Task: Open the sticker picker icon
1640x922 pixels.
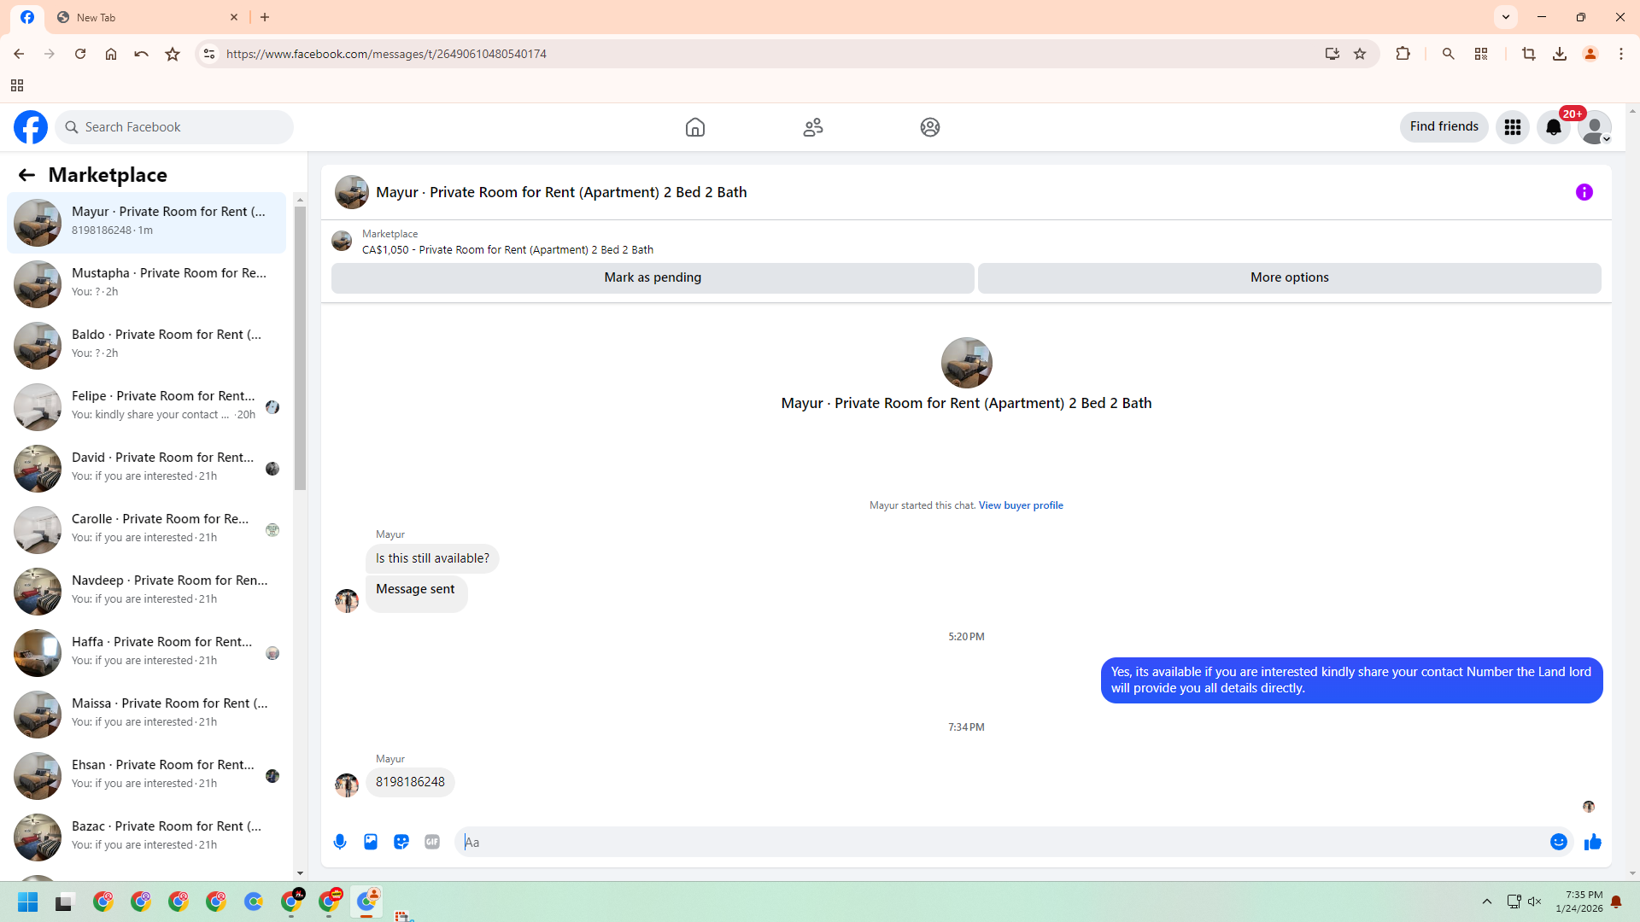Action: coord(401,842)
